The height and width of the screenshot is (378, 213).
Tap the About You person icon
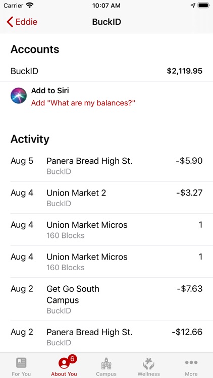pos(64,363)
